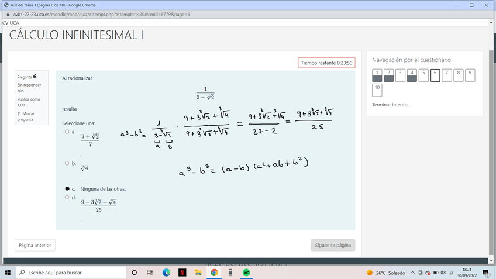Launch Netflix from taskbar
The height and width of the screenshot is (279, 496).
pyautogui.click(x=182, y=273)
